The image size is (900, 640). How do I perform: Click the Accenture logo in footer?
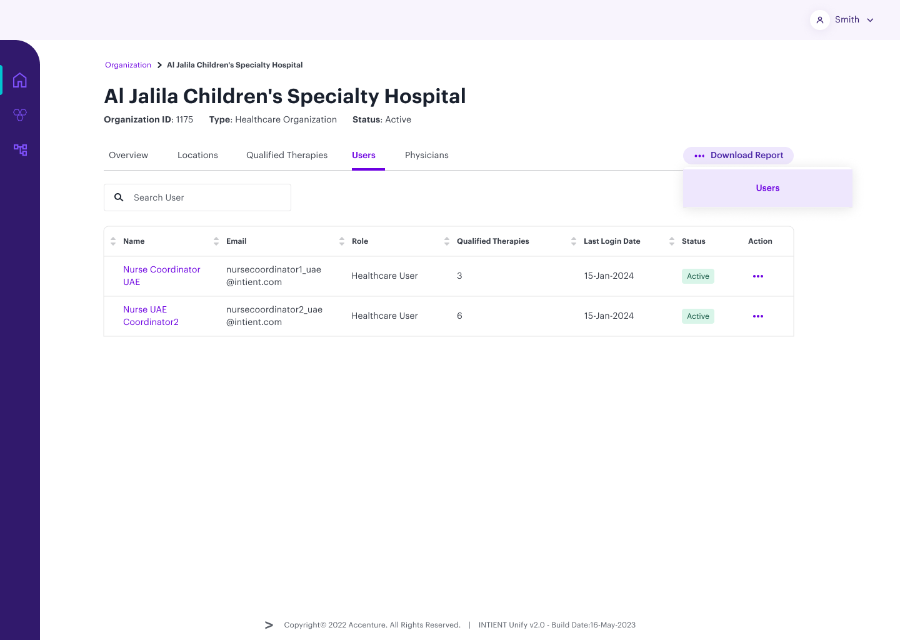[x=269, y=625]
